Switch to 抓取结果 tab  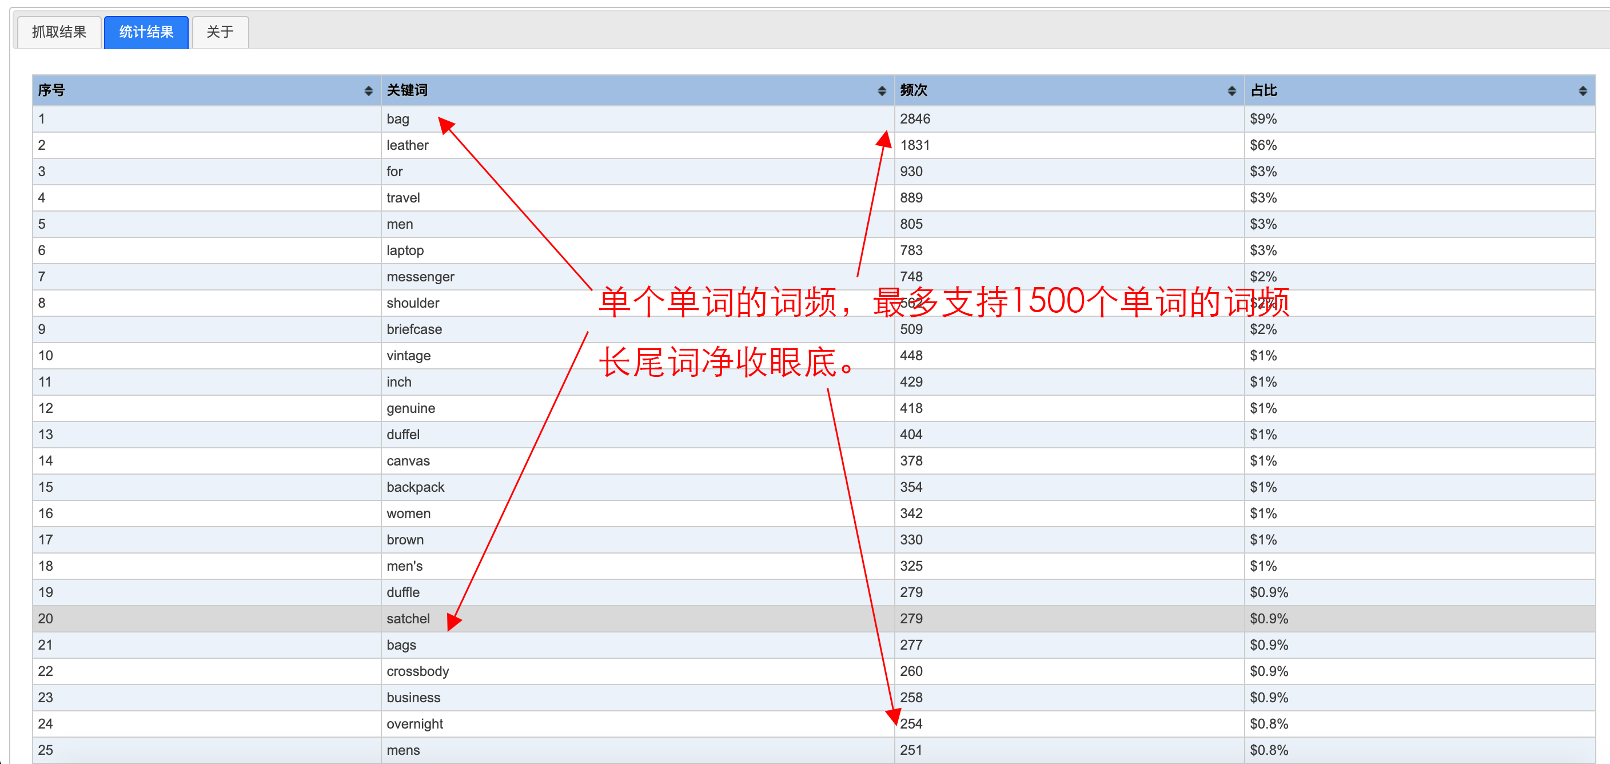(x=59, y=32)
